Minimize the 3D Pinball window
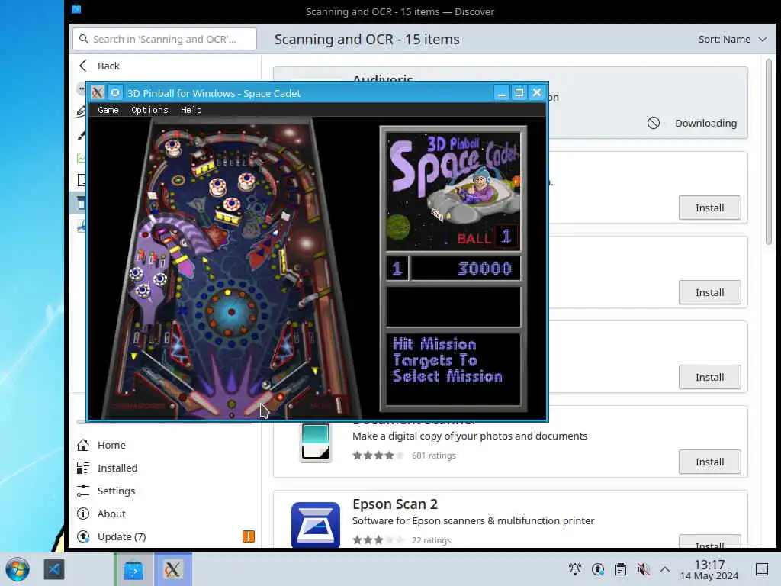The image size is (781, 586). pyautogui.click(x=502, y=92)
